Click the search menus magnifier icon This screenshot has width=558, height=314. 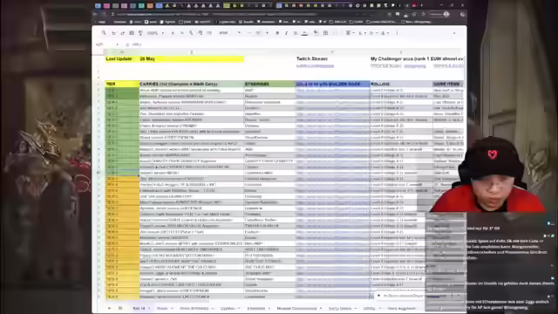[104, 33]
